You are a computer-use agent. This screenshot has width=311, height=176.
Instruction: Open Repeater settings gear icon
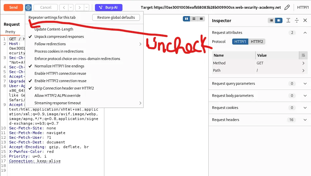(29, 7)
